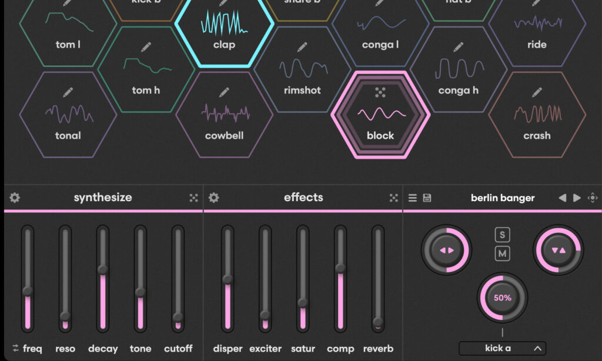Toggle the swap icon next to freq

point(15,349)
